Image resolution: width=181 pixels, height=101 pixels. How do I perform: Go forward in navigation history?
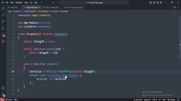(57, 3)
